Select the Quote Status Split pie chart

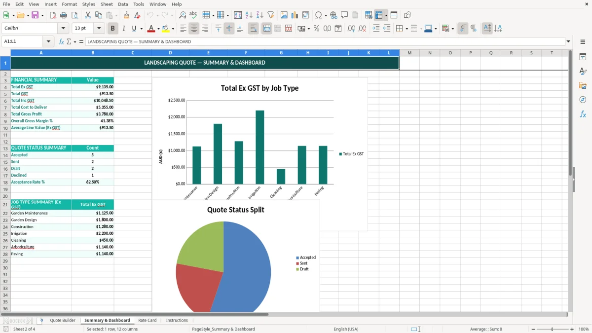[236, 257]
